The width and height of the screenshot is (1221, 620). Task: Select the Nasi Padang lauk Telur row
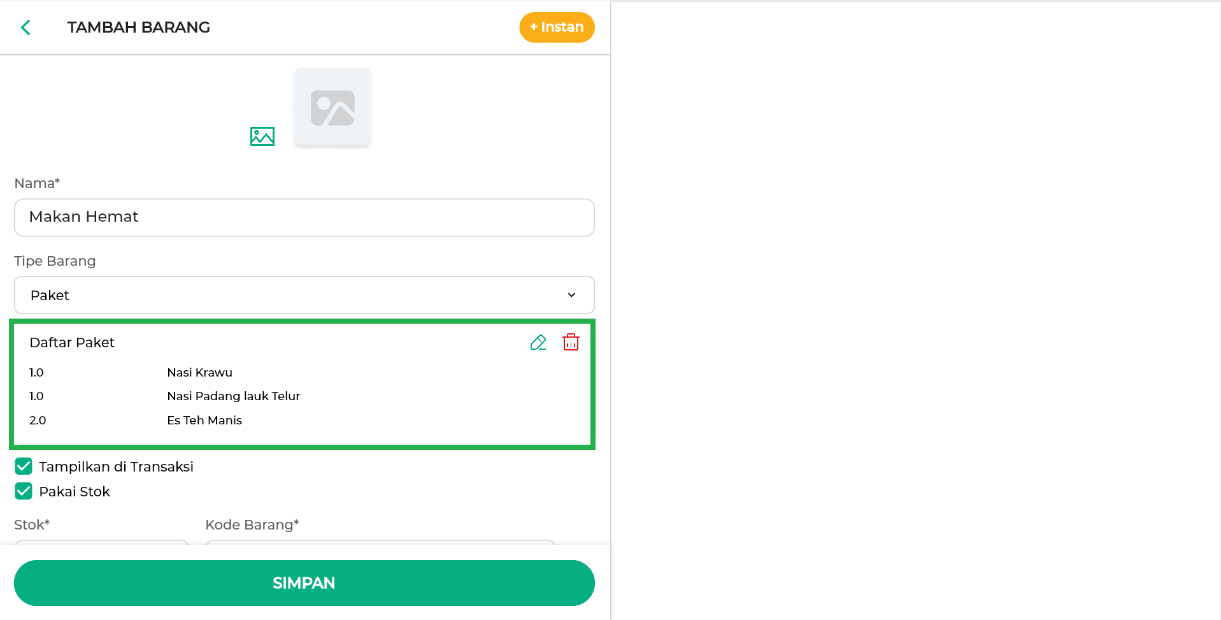(x=233, y=396)
